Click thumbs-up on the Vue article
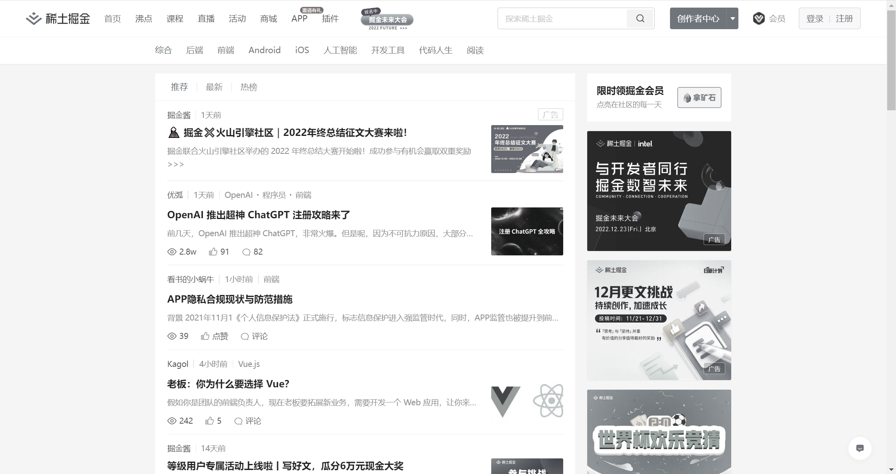Viewport: 896px width, 474px height. (x=210, y=421)
